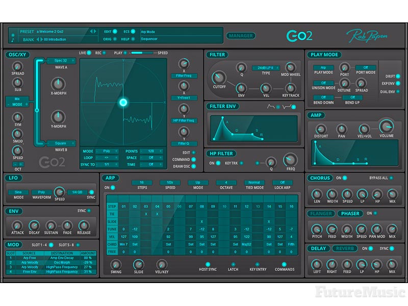Click the Rob Papen signature logo
This screenshot has width=408, height=306.
pyautogui.click(x=367, y=36)
